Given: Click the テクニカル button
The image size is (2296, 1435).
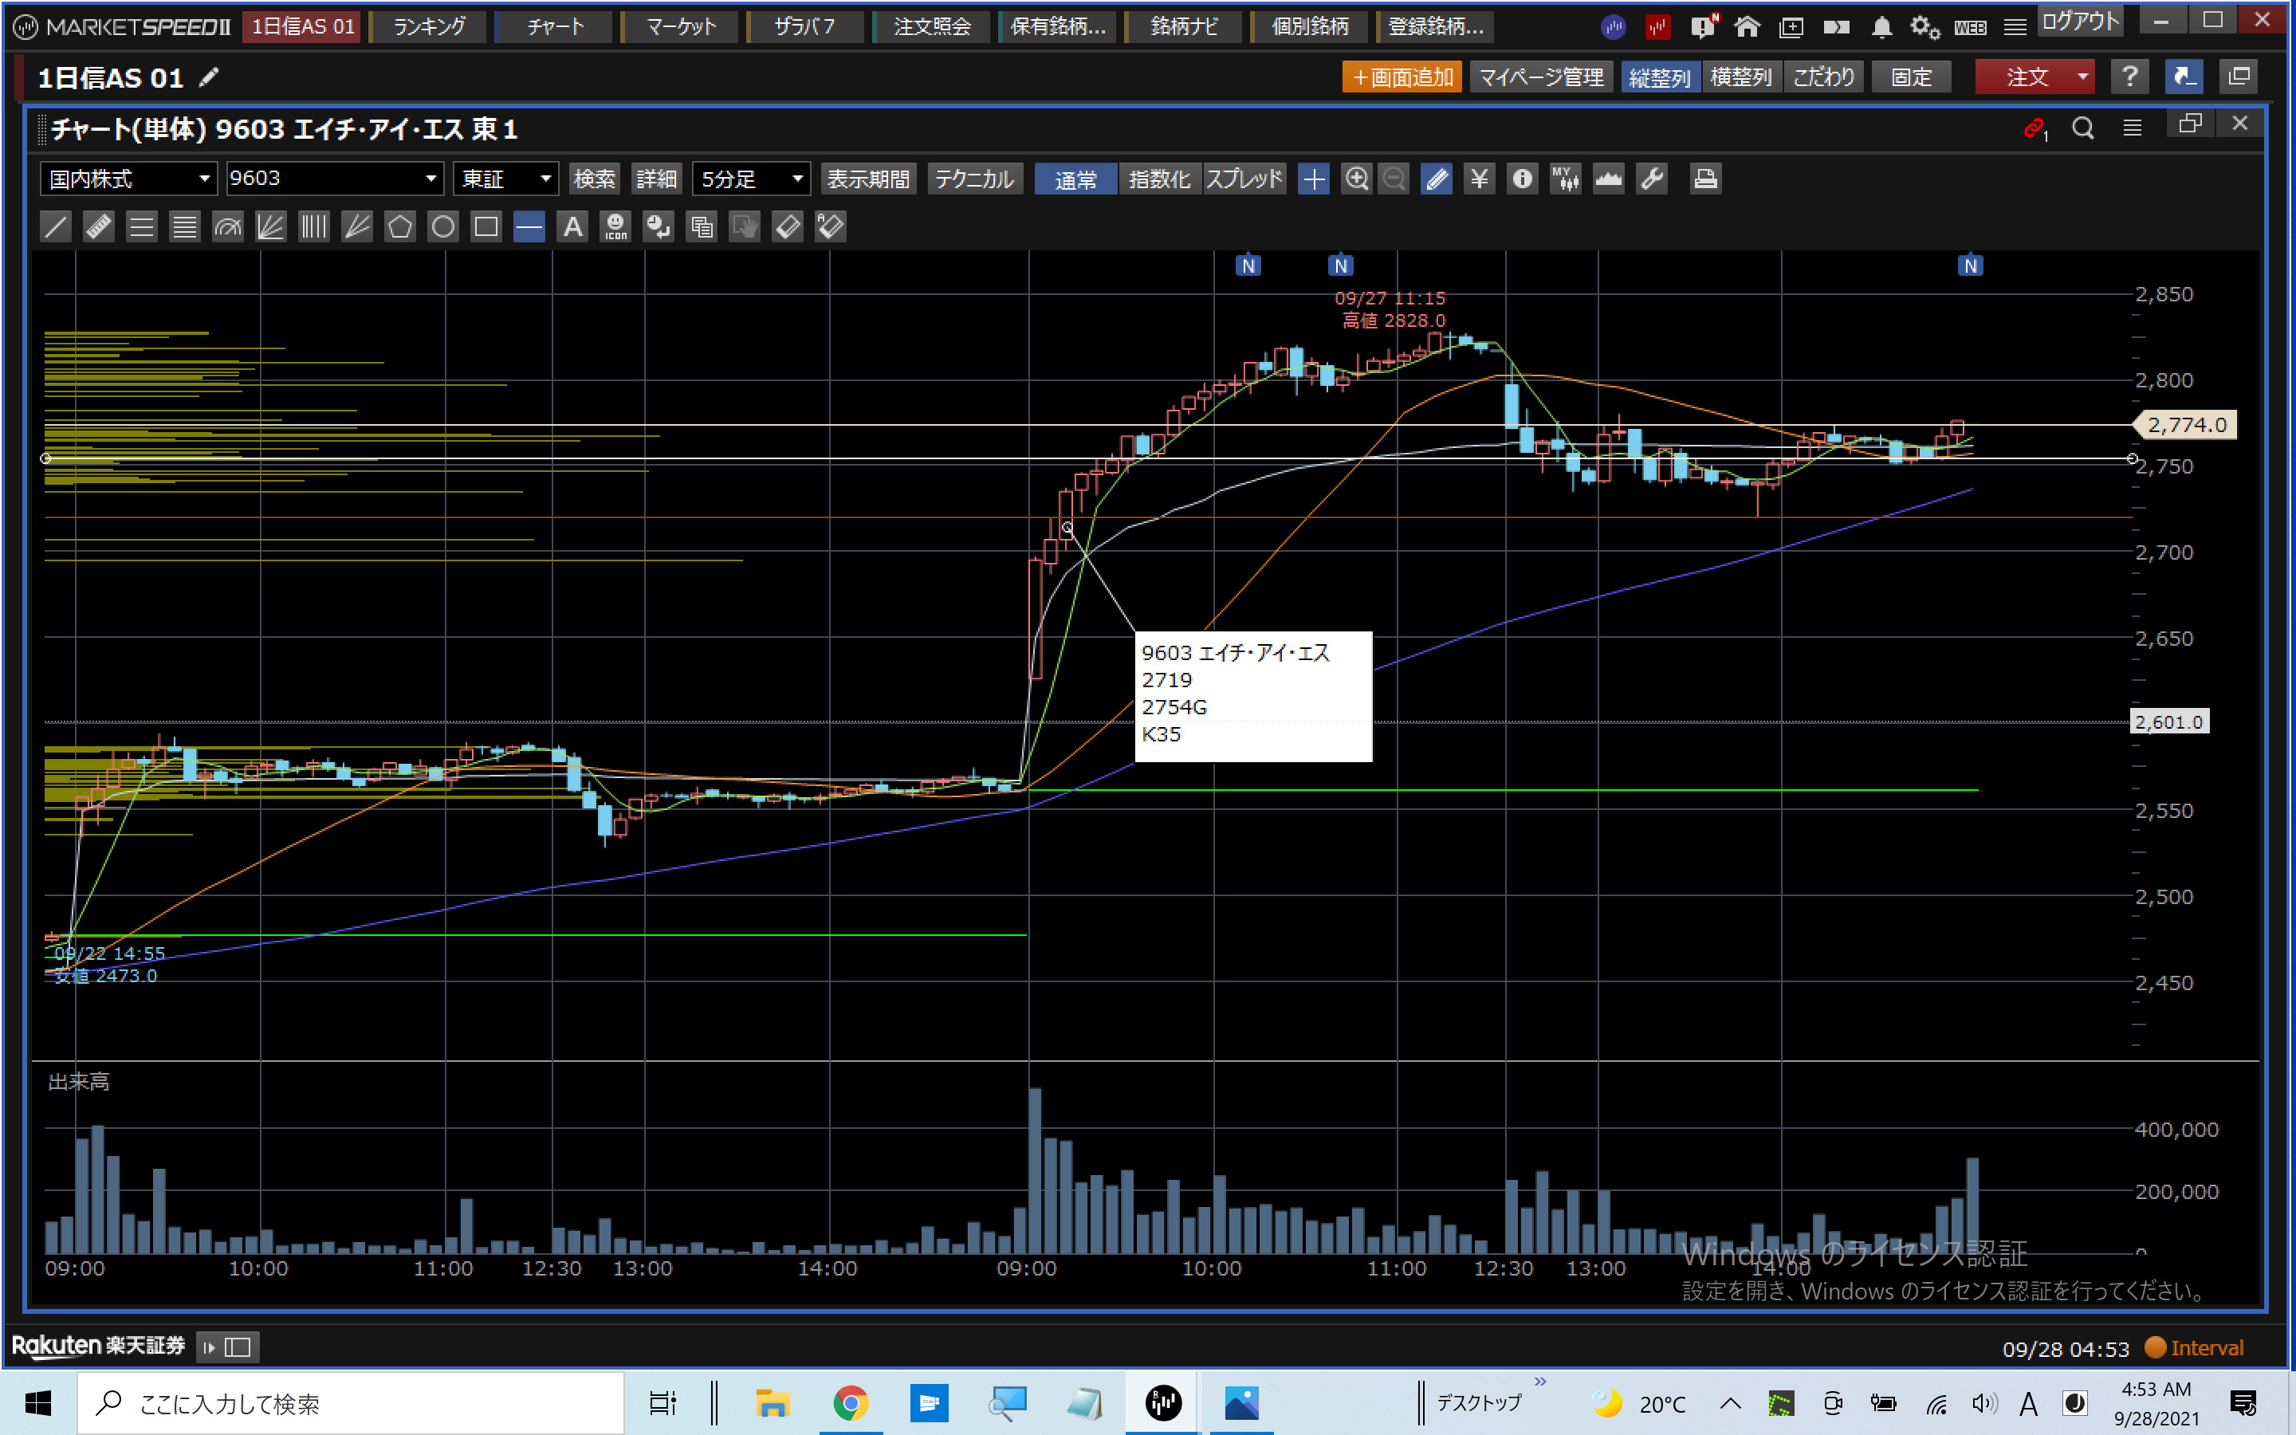Looking at the screenshot, I should (973, 179).
